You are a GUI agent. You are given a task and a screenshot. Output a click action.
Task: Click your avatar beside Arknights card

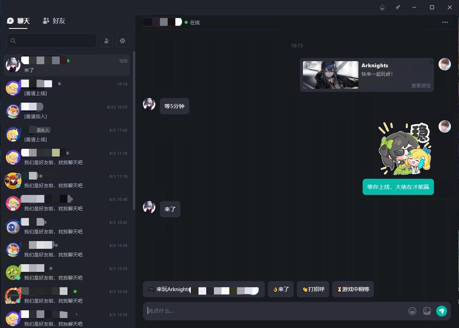[x=444, y=64]
